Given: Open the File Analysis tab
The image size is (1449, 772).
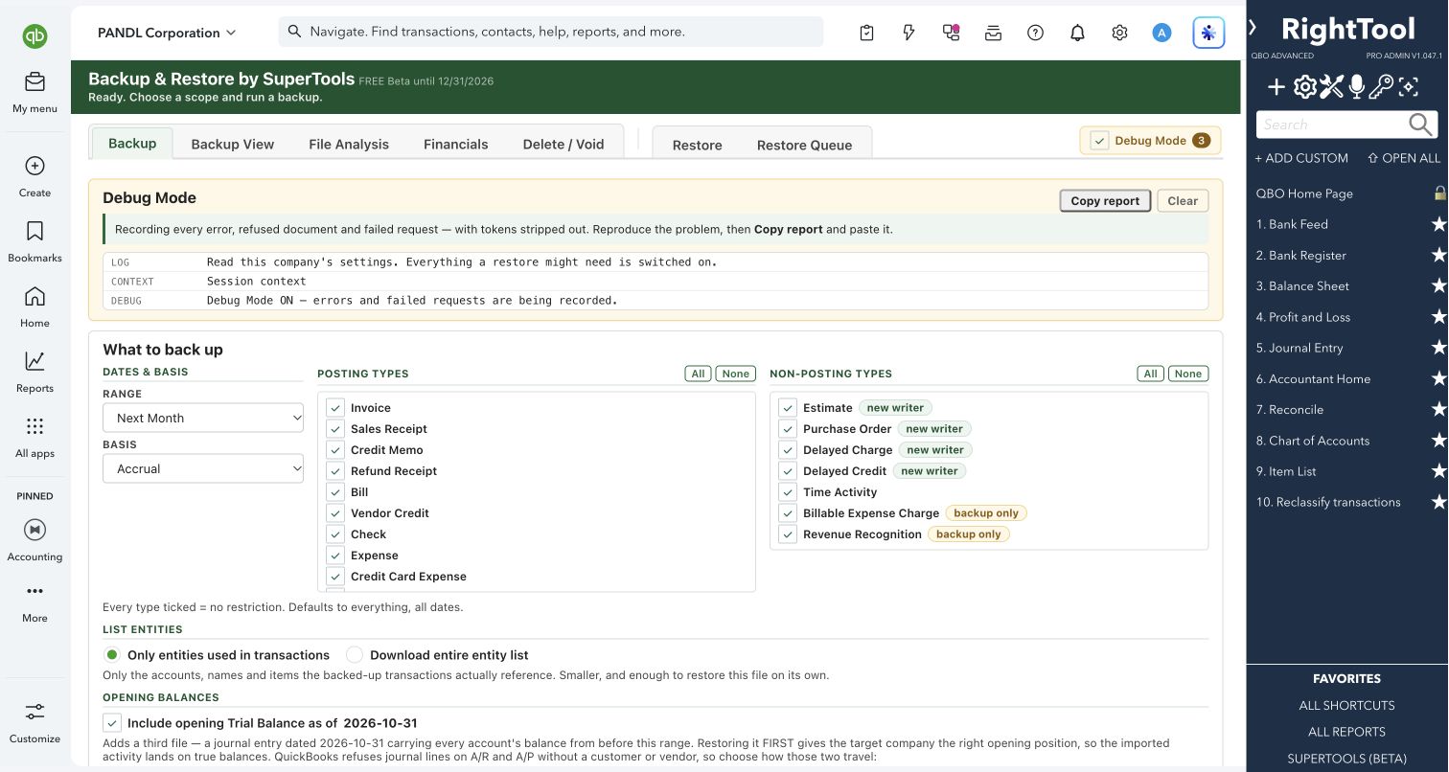Looking at the screenshot, I should pos(349,145).
